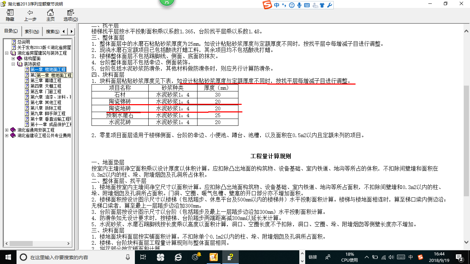Open 第七章 其他工程 topic
Image resolution: width=470 pixels, height=264 pixels.
click(x=46, y=102)
